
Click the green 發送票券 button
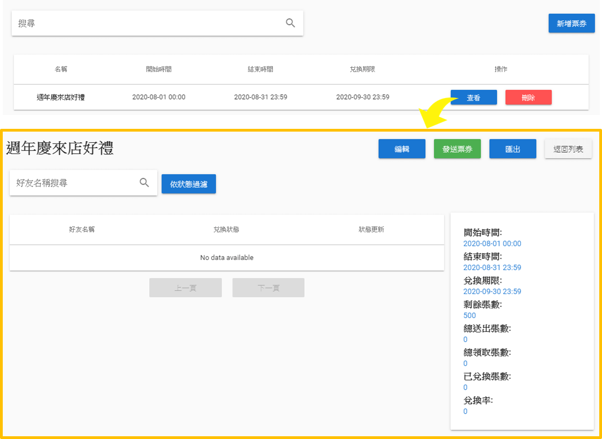[457, 149]
